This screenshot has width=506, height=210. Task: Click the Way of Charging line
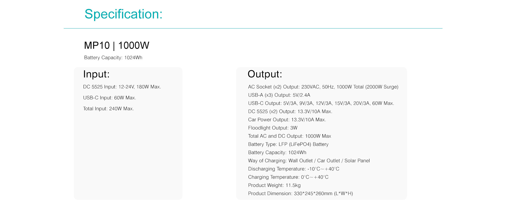(309, 161)
